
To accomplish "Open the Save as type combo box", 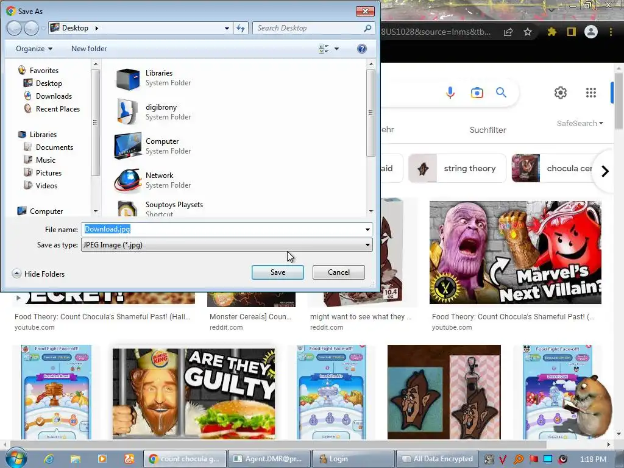I will click(x=227, y=245).
